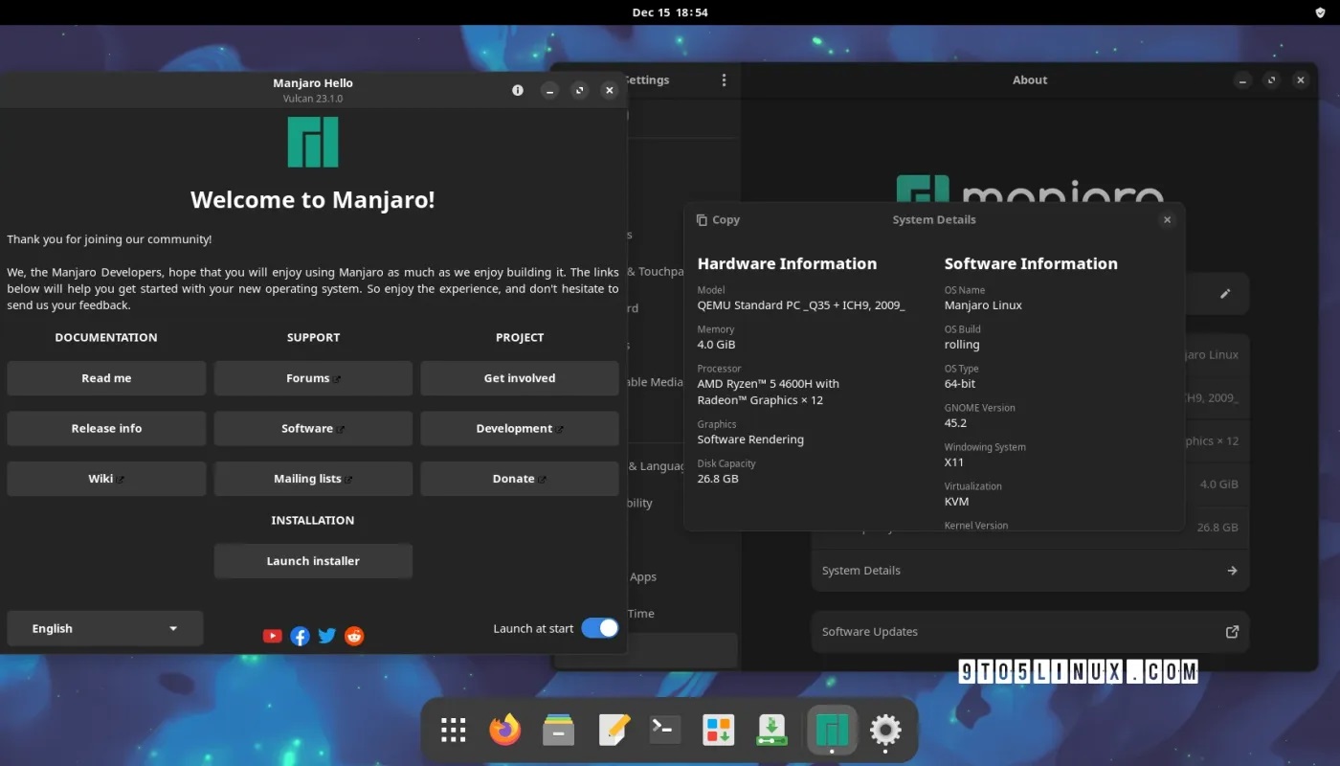
Task: Click the Virtualization value KVM
Action: click(956, 502)
